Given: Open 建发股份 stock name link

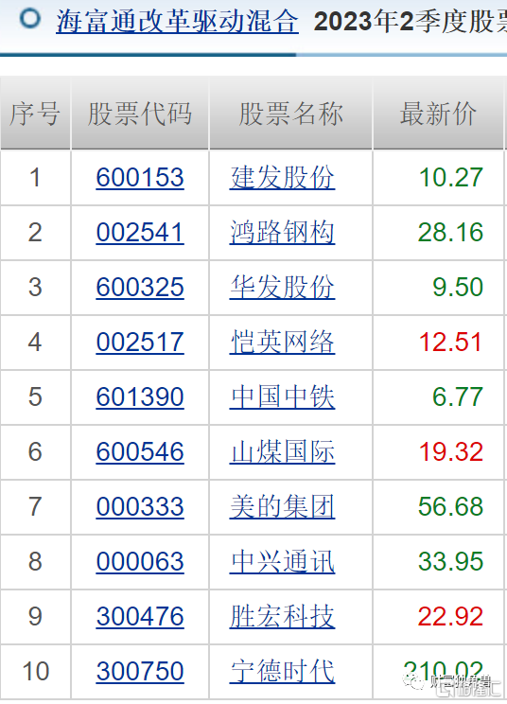Looking at the screenshot, I should (282, 177).
